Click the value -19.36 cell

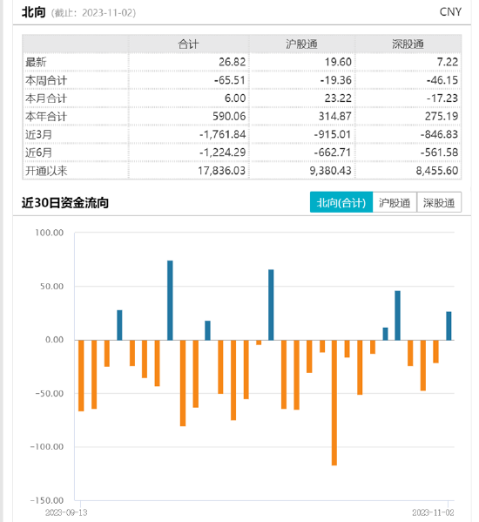[x=336, y=80]
